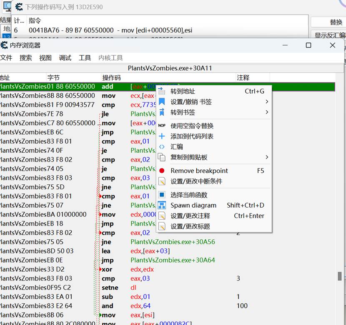Click the set header note icon

tap(162, 226)
